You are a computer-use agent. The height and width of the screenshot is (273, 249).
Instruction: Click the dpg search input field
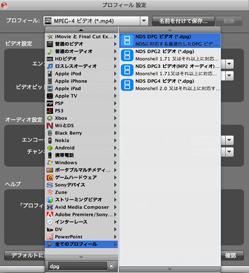77,266
